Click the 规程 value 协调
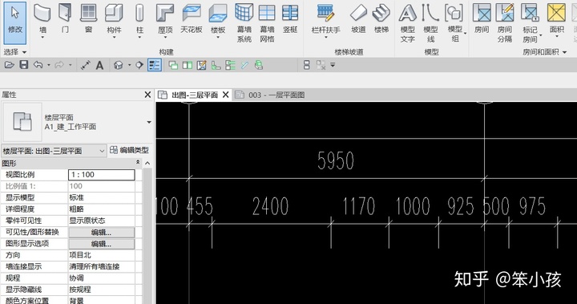Image resolution: width=577 pixels, height=304 pixels. [x=77, y=278]
